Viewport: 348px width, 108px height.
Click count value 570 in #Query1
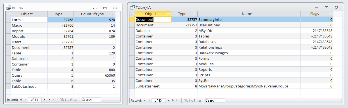pos(94,20)
